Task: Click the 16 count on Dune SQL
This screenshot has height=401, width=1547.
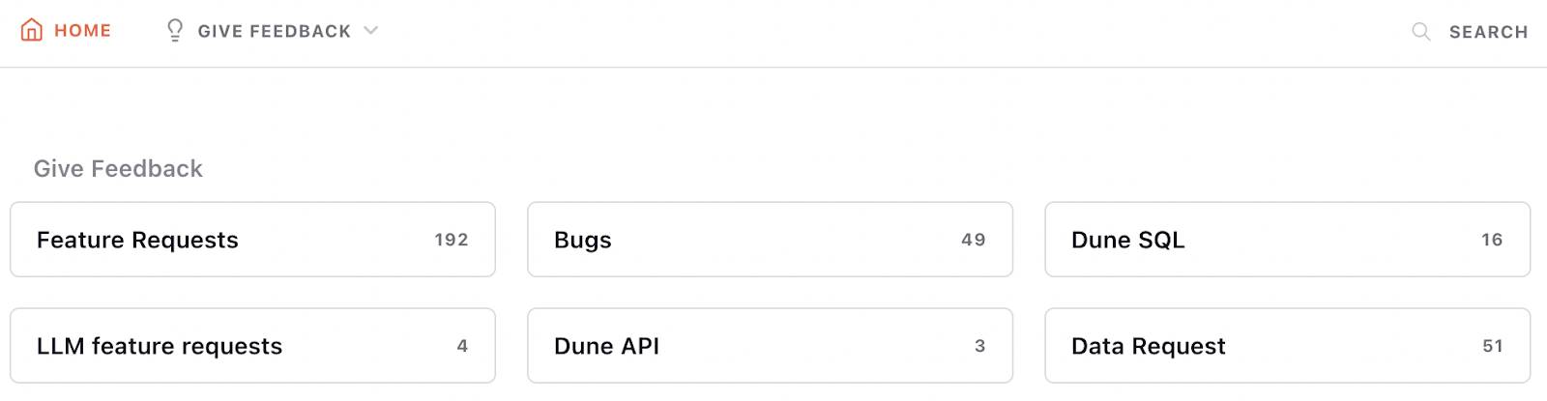Action: click(x=1492, y=240)
